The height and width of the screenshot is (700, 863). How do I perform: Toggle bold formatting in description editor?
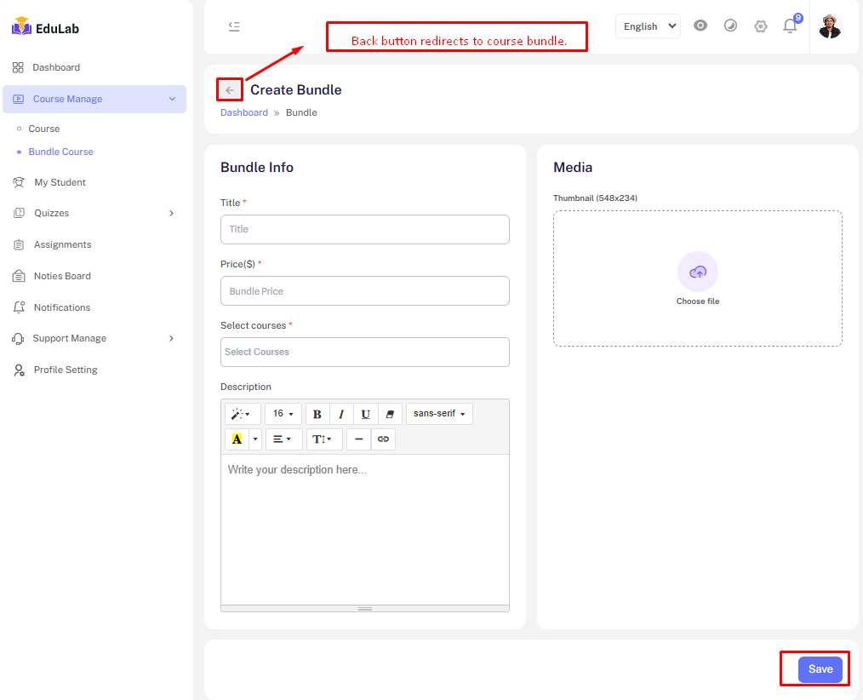point(317,414)
